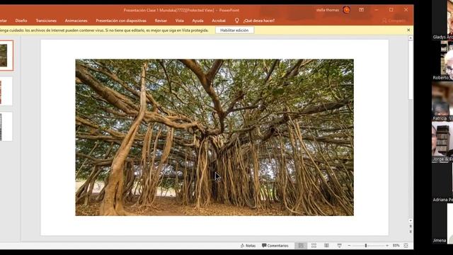453x255 pixels.
Task: Click the vertical scrollbar up arrow
Action: pyautogui.click(x=411, y=38)
